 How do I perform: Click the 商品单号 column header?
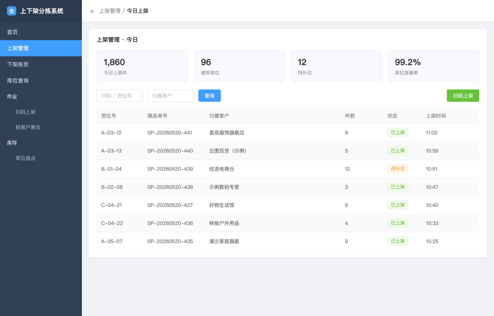[x=157, y=116]
